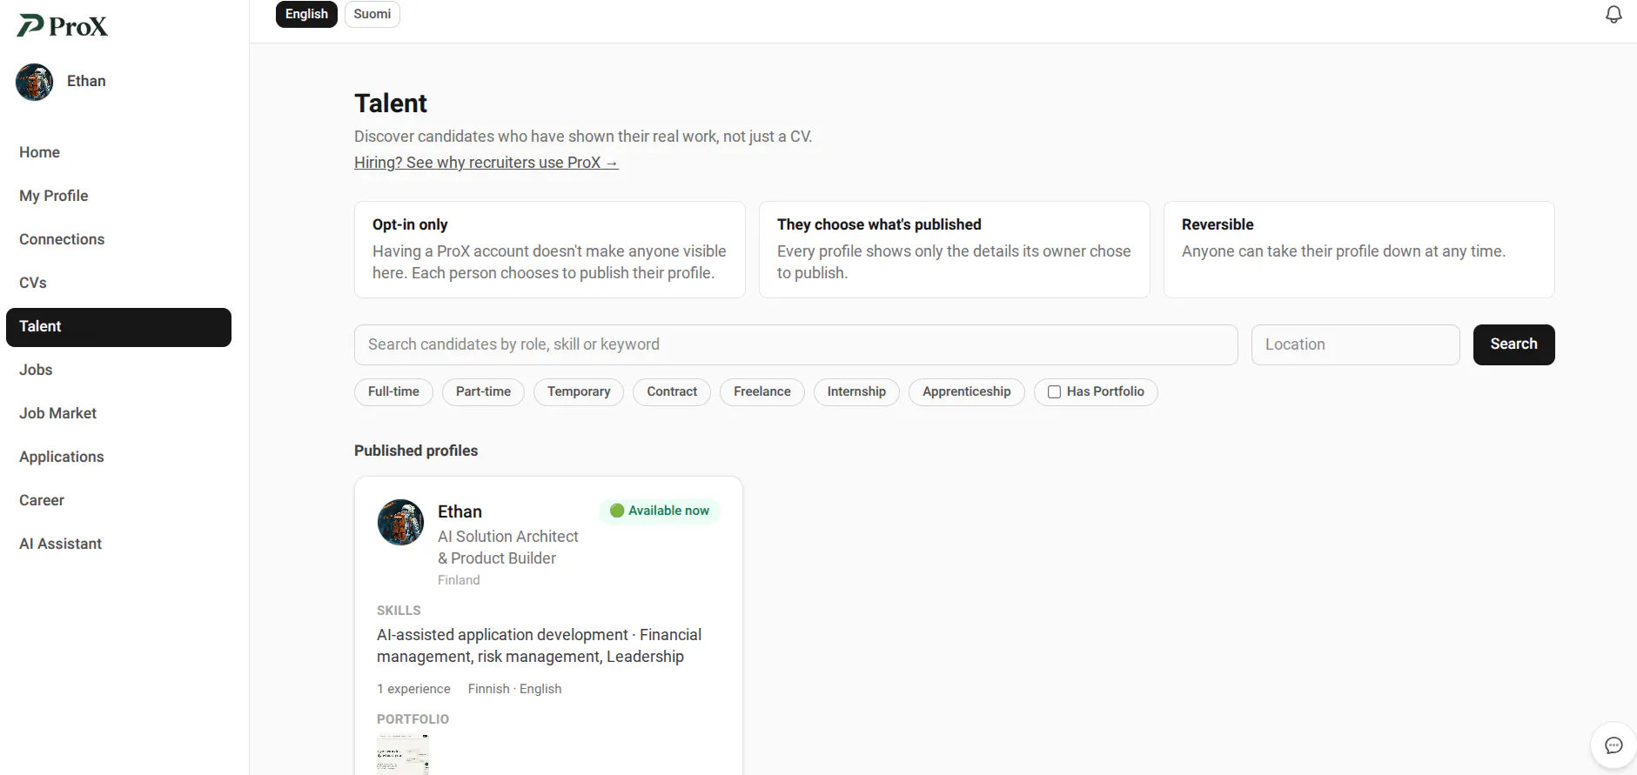Click the '1 experience' text
Image resolution: width=1637 pixels, height=775 pixels.
413,689
